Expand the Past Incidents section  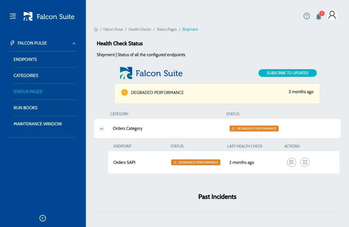point(217,196)
